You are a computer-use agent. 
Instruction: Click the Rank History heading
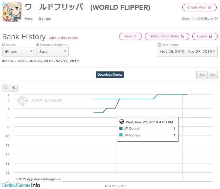pyautogui.click(x=24, y=37)
